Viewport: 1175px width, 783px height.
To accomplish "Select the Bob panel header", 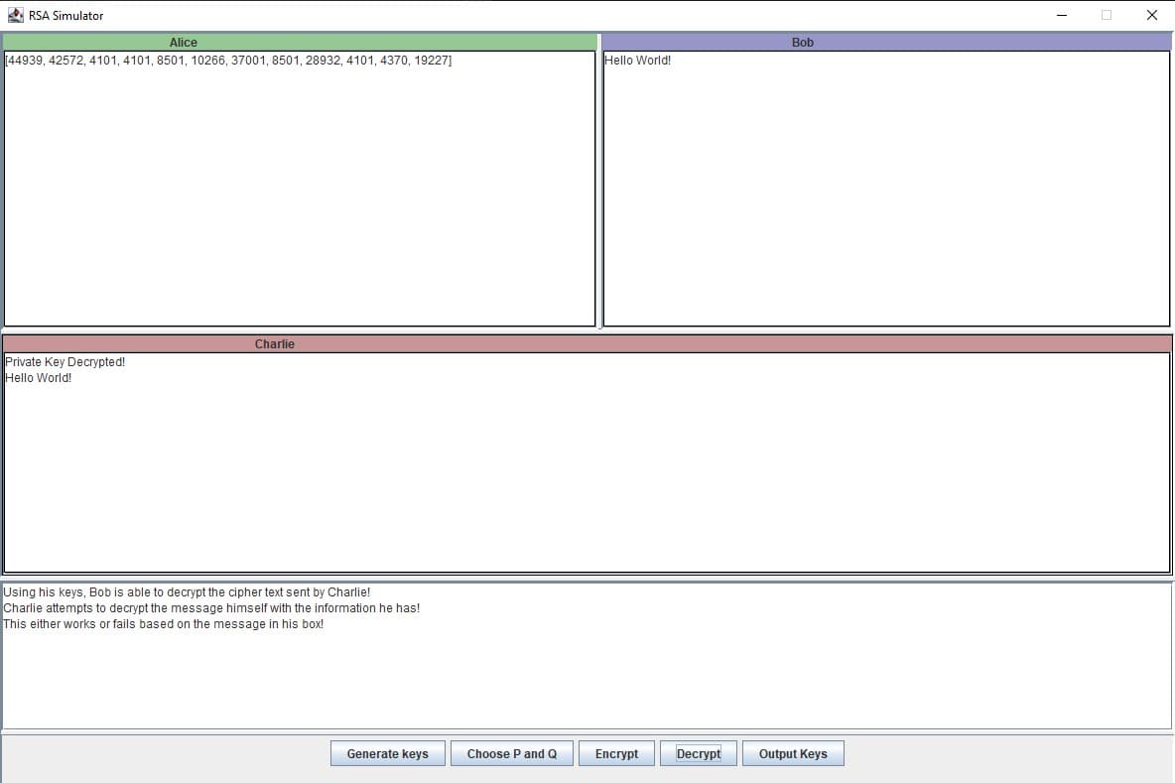I will click(x=886, y=42).
